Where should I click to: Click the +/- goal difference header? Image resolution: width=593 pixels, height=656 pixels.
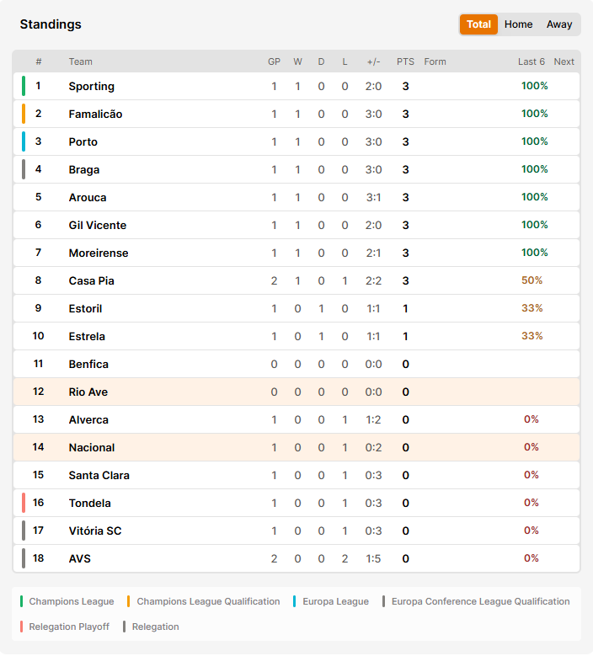click(x=373, y=61)
